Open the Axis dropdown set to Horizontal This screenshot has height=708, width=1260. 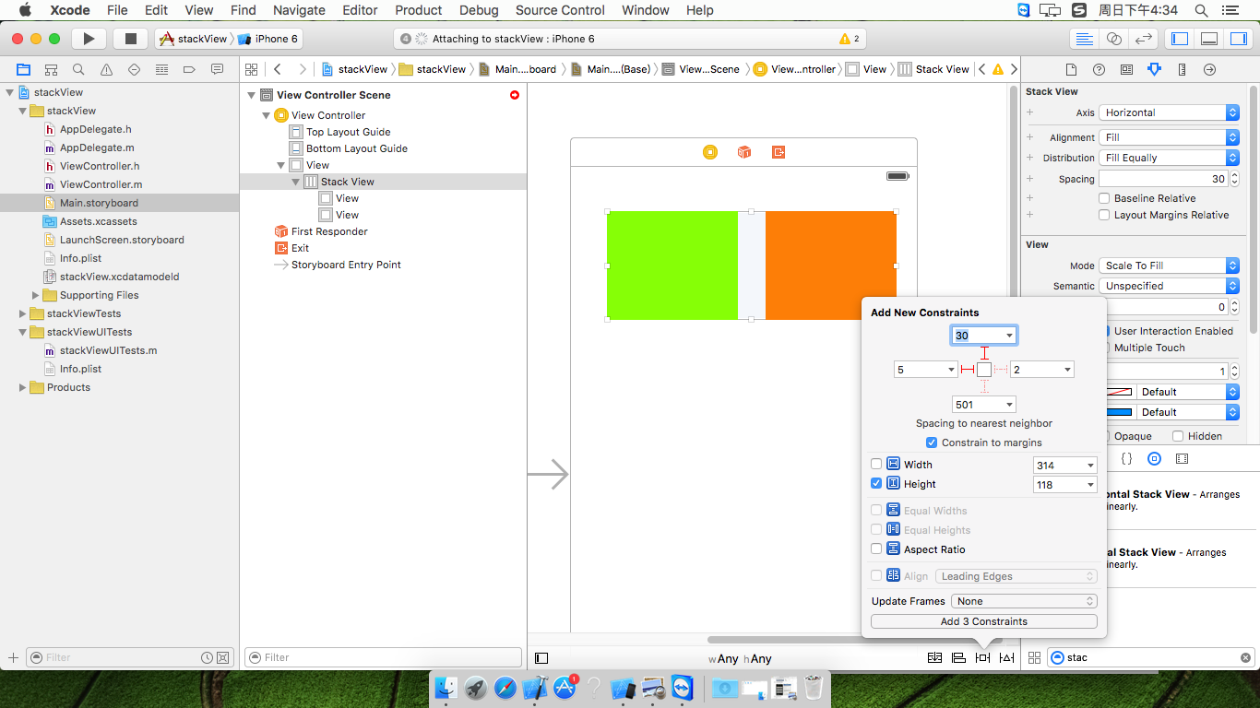tap(1169, 112)
